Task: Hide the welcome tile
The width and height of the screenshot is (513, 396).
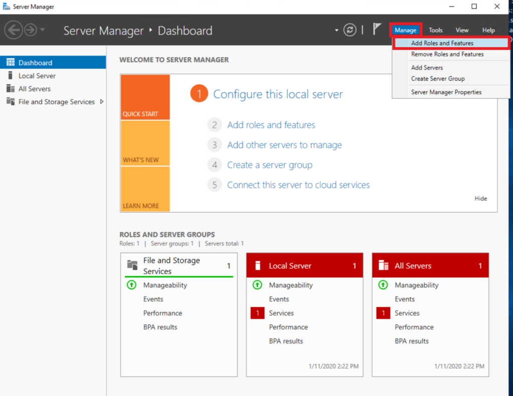Action: [480, 199]
